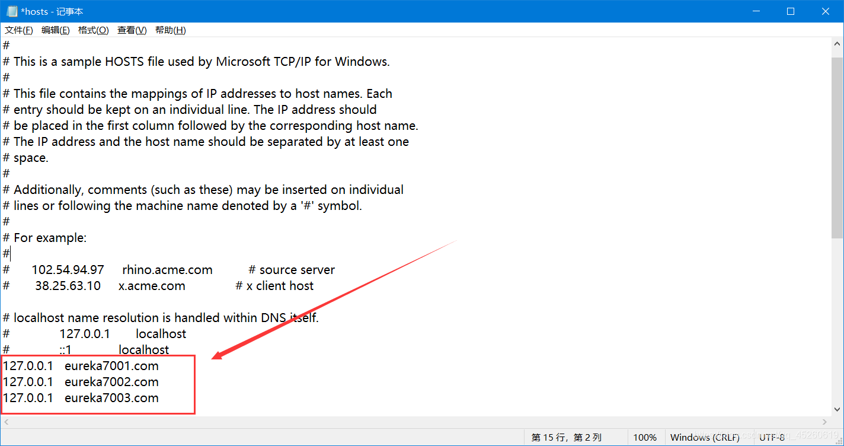
Task: Click on rhino.acme.com text
Action: coord(167,270)
